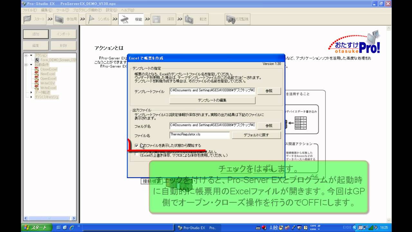This screenshot has height=232, width=412.
Task: Open the 状況監視 status monitor
Action: click(x=238, y=19)
